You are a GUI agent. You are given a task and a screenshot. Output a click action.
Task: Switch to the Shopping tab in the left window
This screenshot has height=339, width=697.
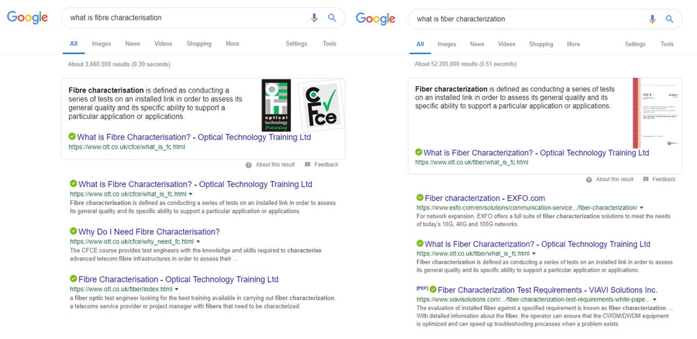[x=199, y=44]
